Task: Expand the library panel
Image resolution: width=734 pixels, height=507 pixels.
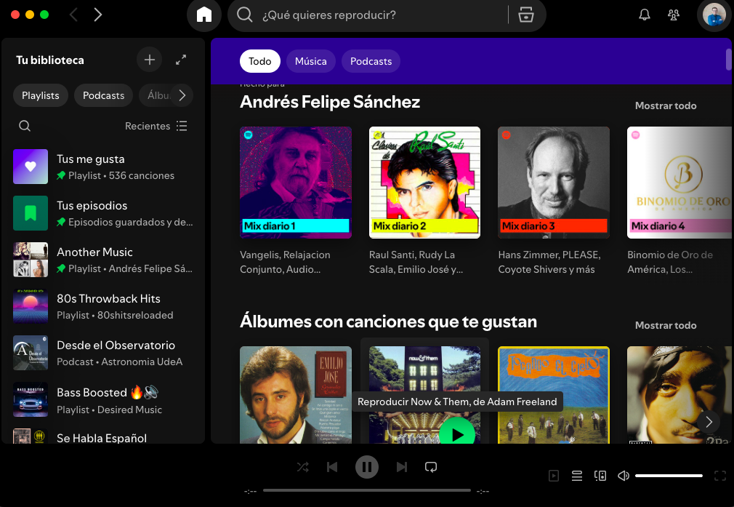Action: 182,60
